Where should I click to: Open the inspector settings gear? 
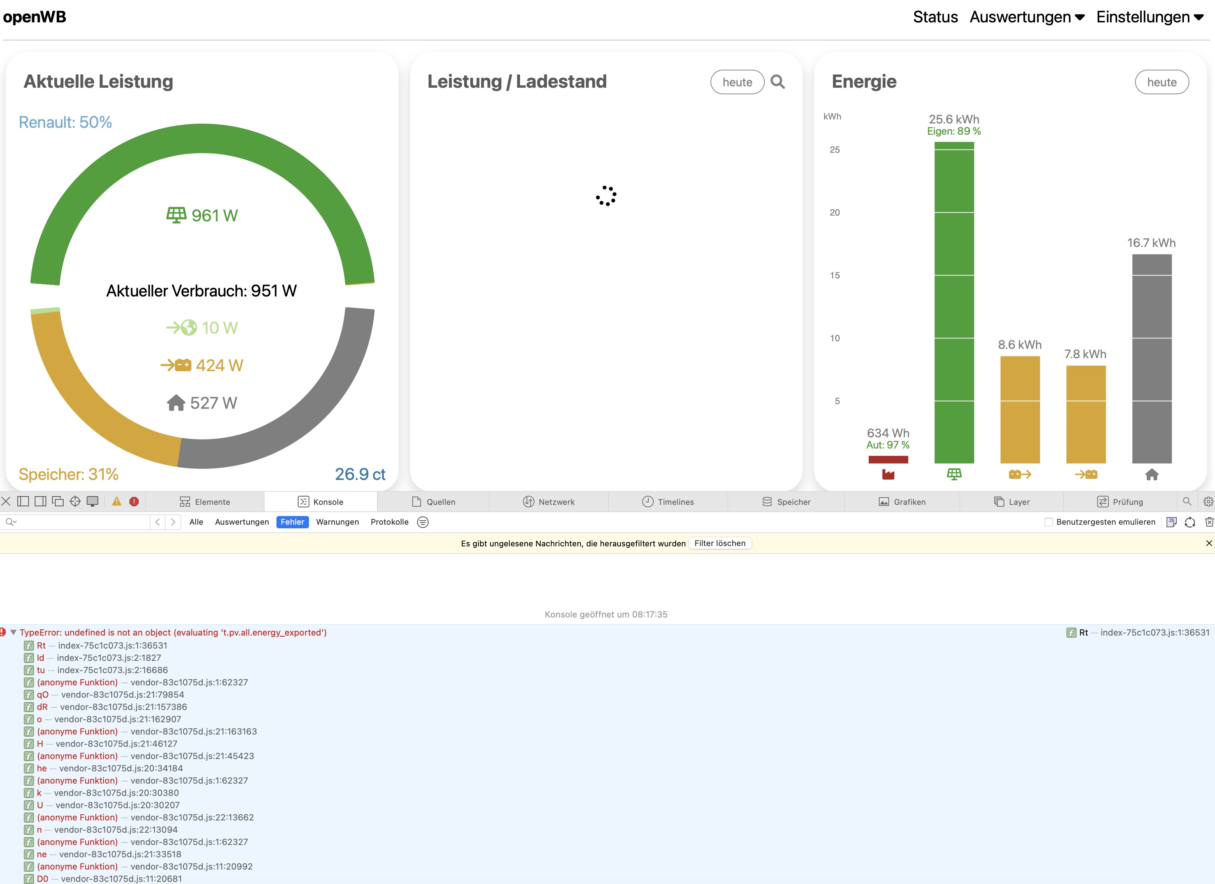click(x=1207, y=501)
